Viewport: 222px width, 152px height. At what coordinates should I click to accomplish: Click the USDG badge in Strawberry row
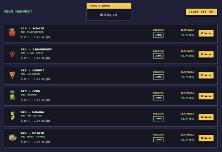click(x=158, y=56)
